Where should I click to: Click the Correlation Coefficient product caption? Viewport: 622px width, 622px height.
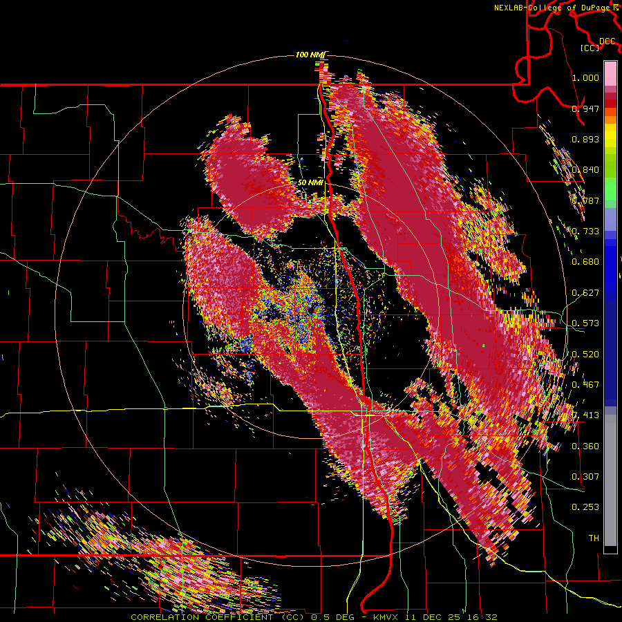click(314, 617)
